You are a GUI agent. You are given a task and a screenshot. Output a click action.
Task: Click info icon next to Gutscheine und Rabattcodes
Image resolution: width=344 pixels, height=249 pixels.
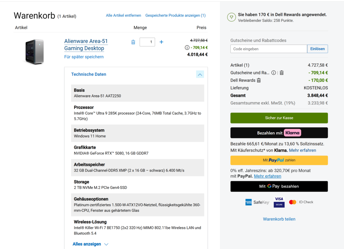pos(273,73)
